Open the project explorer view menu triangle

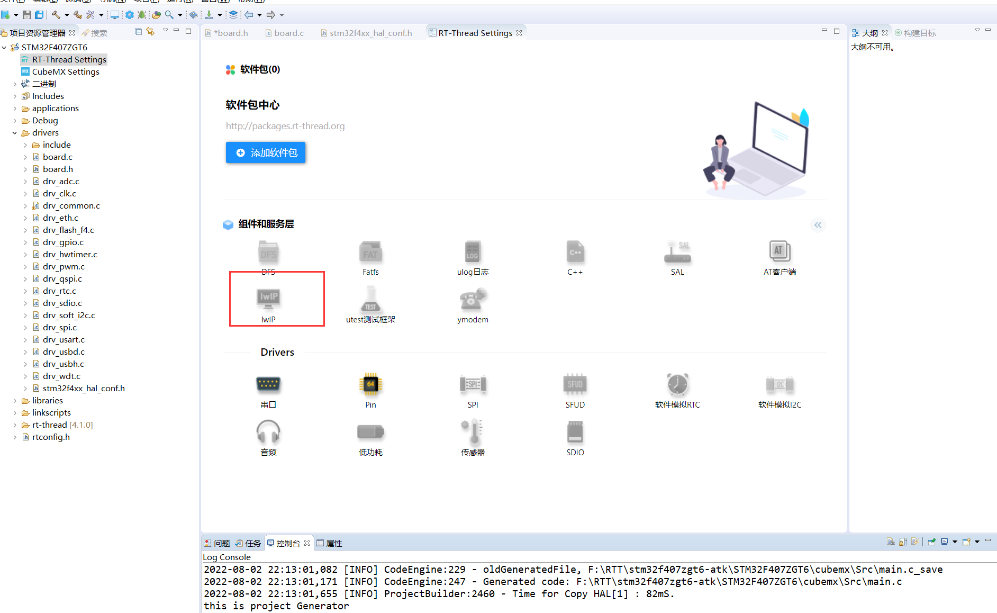click(x=166, y=30)
